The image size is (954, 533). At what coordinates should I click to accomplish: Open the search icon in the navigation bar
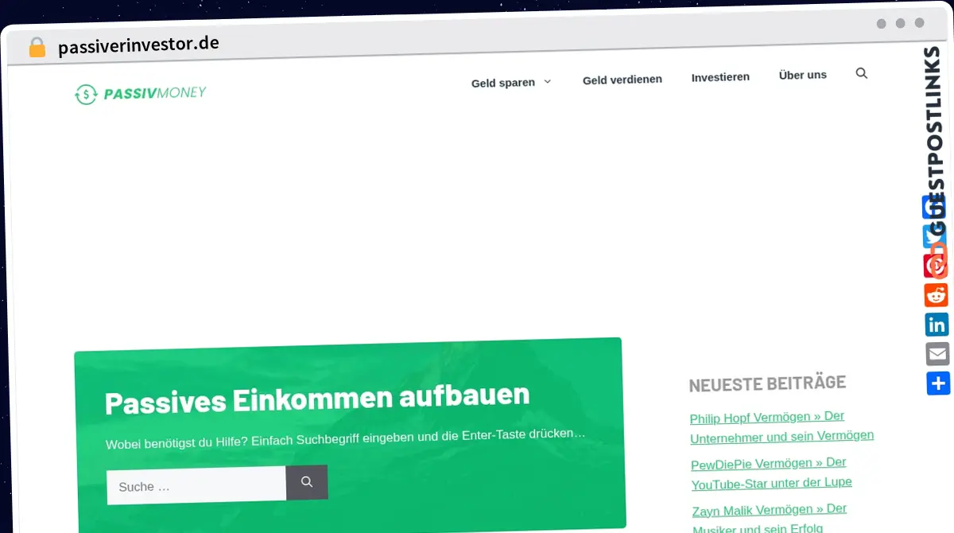862,73
